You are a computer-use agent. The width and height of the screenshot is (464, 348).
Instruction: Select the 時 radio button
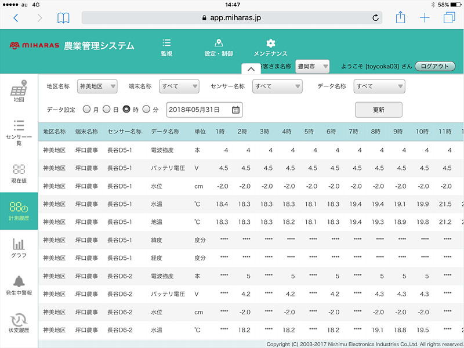[x=126, y=109]
